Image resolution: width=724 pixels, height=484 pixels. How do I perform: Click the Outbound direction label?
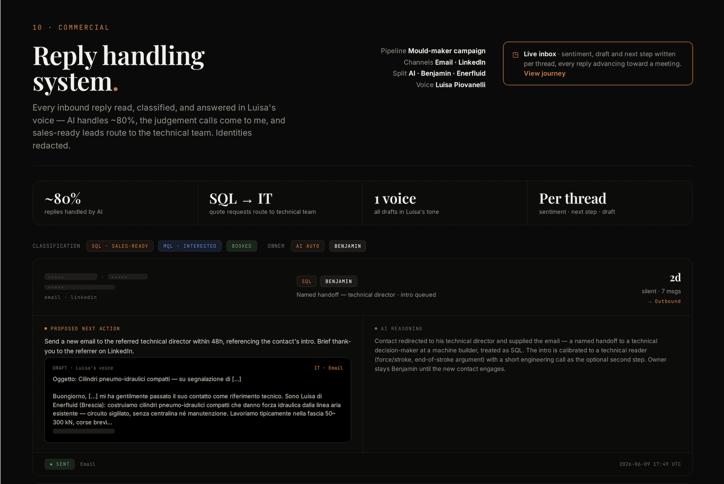click(664, 301)
